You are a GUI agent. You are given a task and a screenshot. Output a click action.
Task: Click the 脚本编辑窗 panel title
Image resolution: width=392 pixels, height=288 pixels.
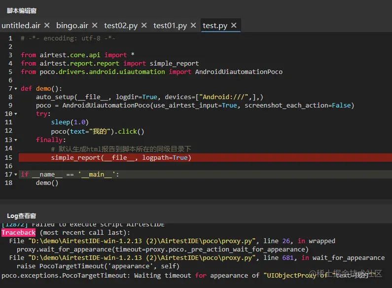pyautogui.click(x=22, y=11)
